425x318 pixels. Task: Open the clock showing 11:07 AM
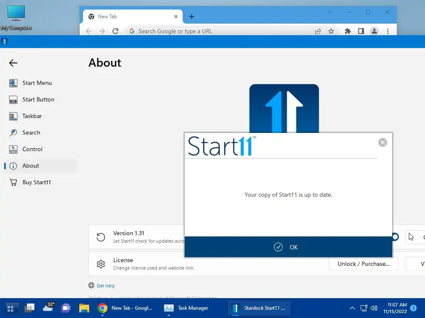395,308
